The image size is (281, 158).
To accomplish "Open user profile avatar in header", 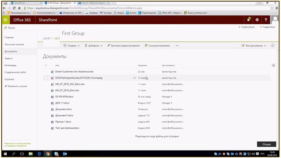I will [x=274, y=20].
